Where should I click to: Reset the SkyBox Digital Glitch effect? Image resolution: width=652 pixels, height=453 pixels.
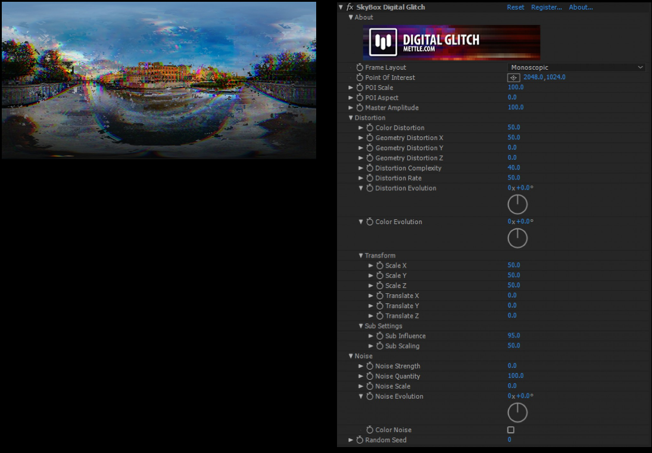(x=516, y=7)
